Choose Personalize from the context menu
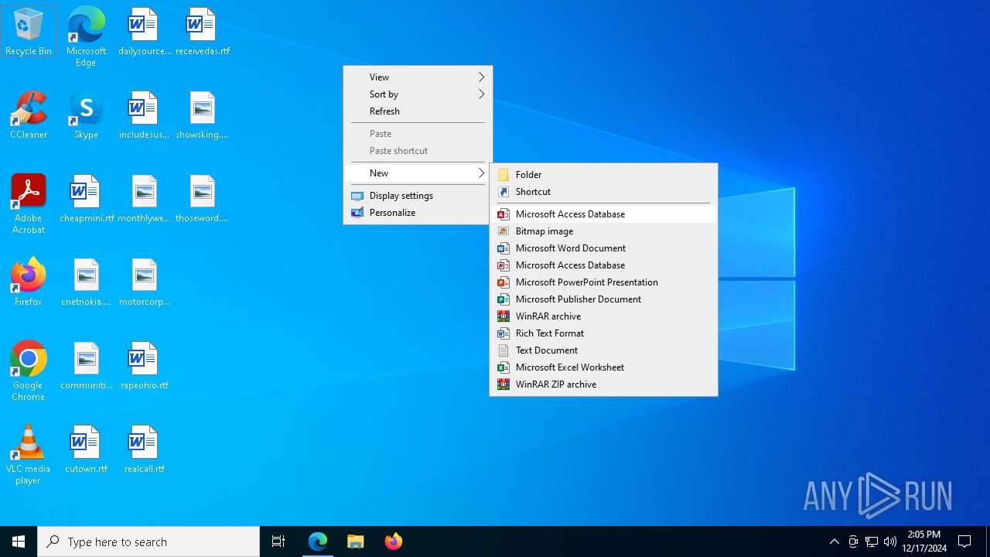990x557 pixels. [x=418, y=213]
